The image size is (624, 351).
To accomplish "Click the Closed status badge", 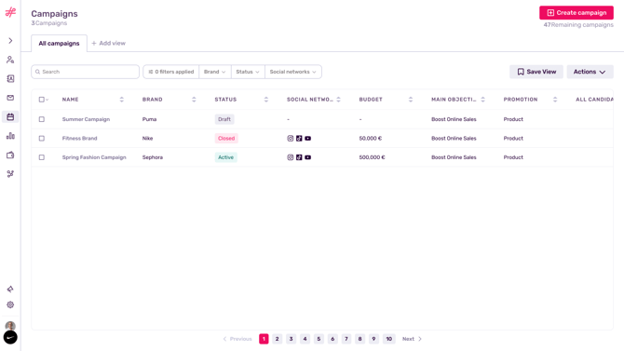I will [226, 138].
